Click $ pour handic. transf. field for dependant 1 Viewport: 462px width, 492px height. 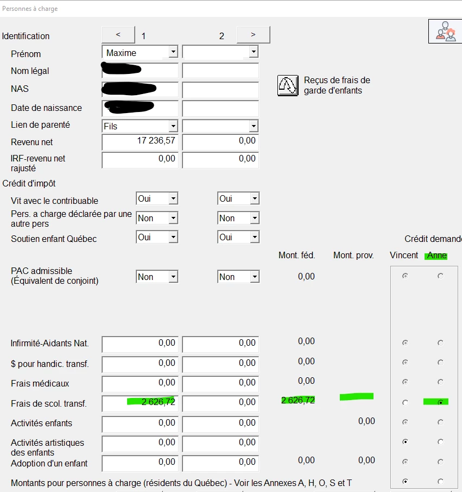point(140,364)
